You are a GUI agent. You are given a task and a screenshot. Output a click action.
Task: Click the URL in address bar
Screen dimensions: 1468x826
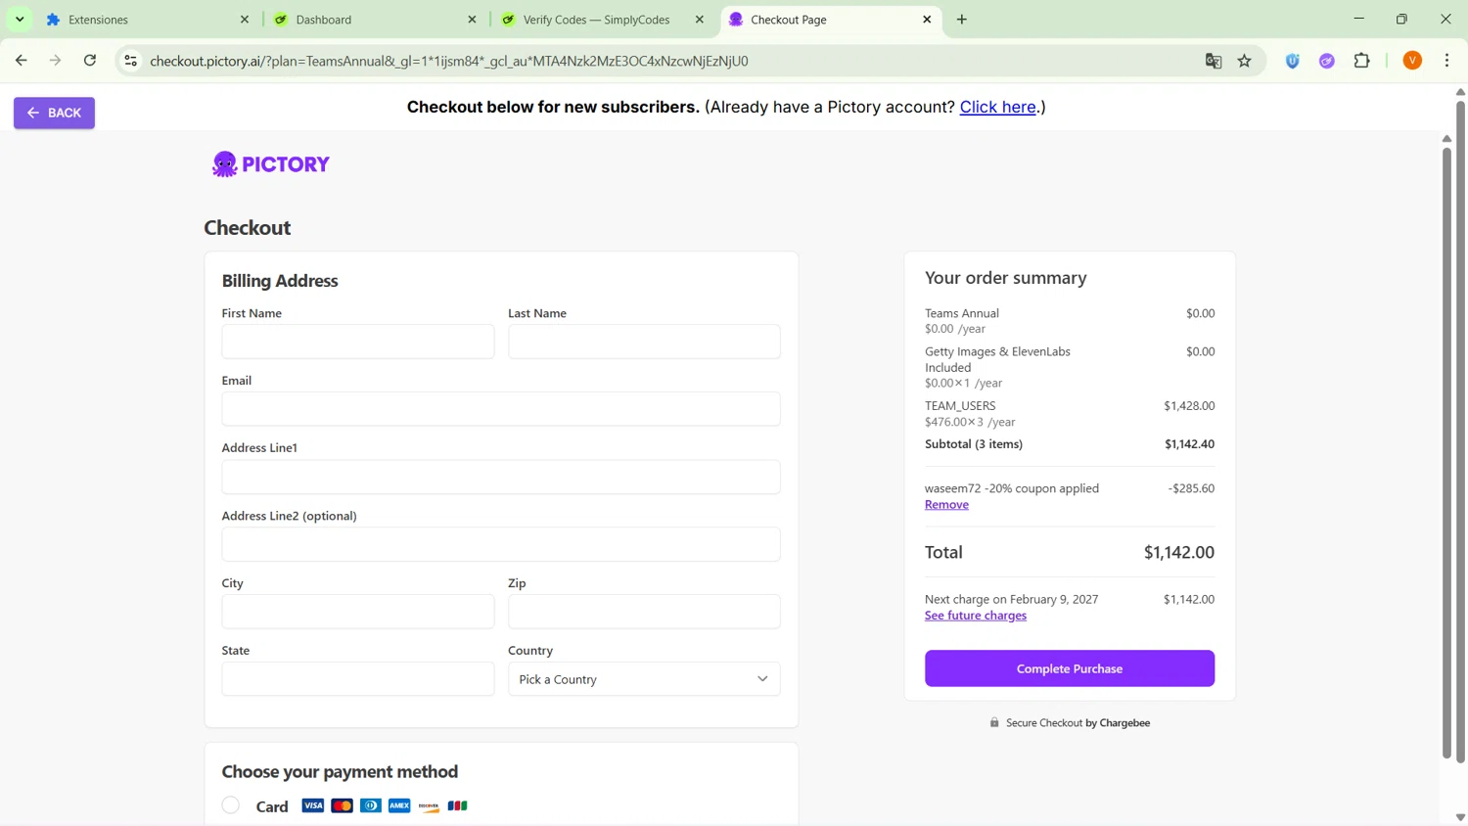tap(449, 61)
